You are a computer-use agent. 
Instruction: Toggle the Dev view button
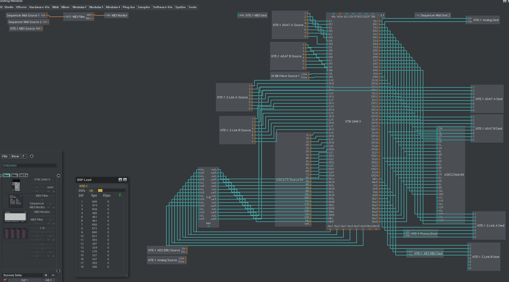click(x=6, y=175)
